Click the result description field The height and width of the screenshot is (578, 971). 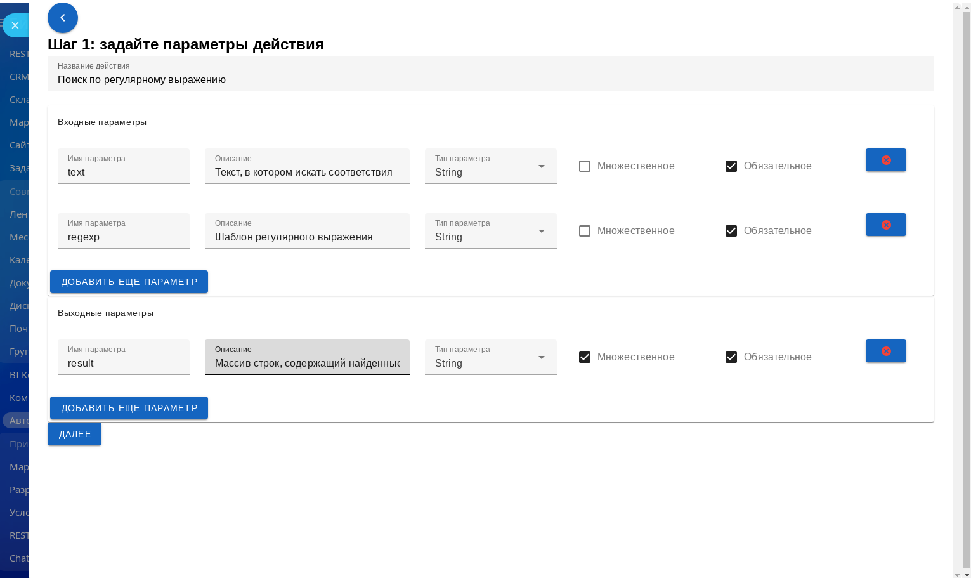307,363
